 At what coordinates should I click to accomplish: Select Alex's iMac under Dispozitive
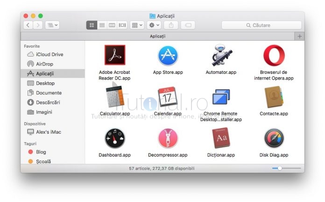tap(53, 132)
